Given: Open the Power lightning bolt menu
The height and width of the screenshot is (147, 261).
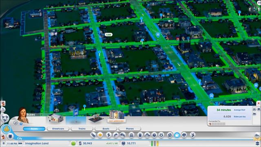Looking at the screenshot, I should [108, 135].
